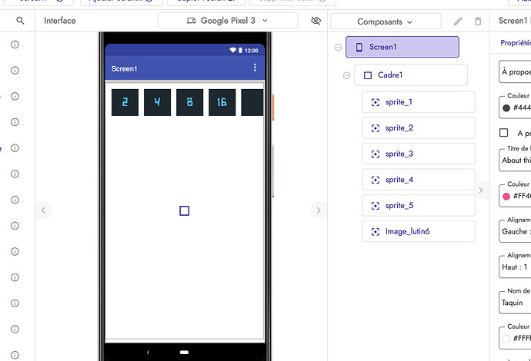Select sprite_2 in component tree
531x361 pixels.
point(419,128)
